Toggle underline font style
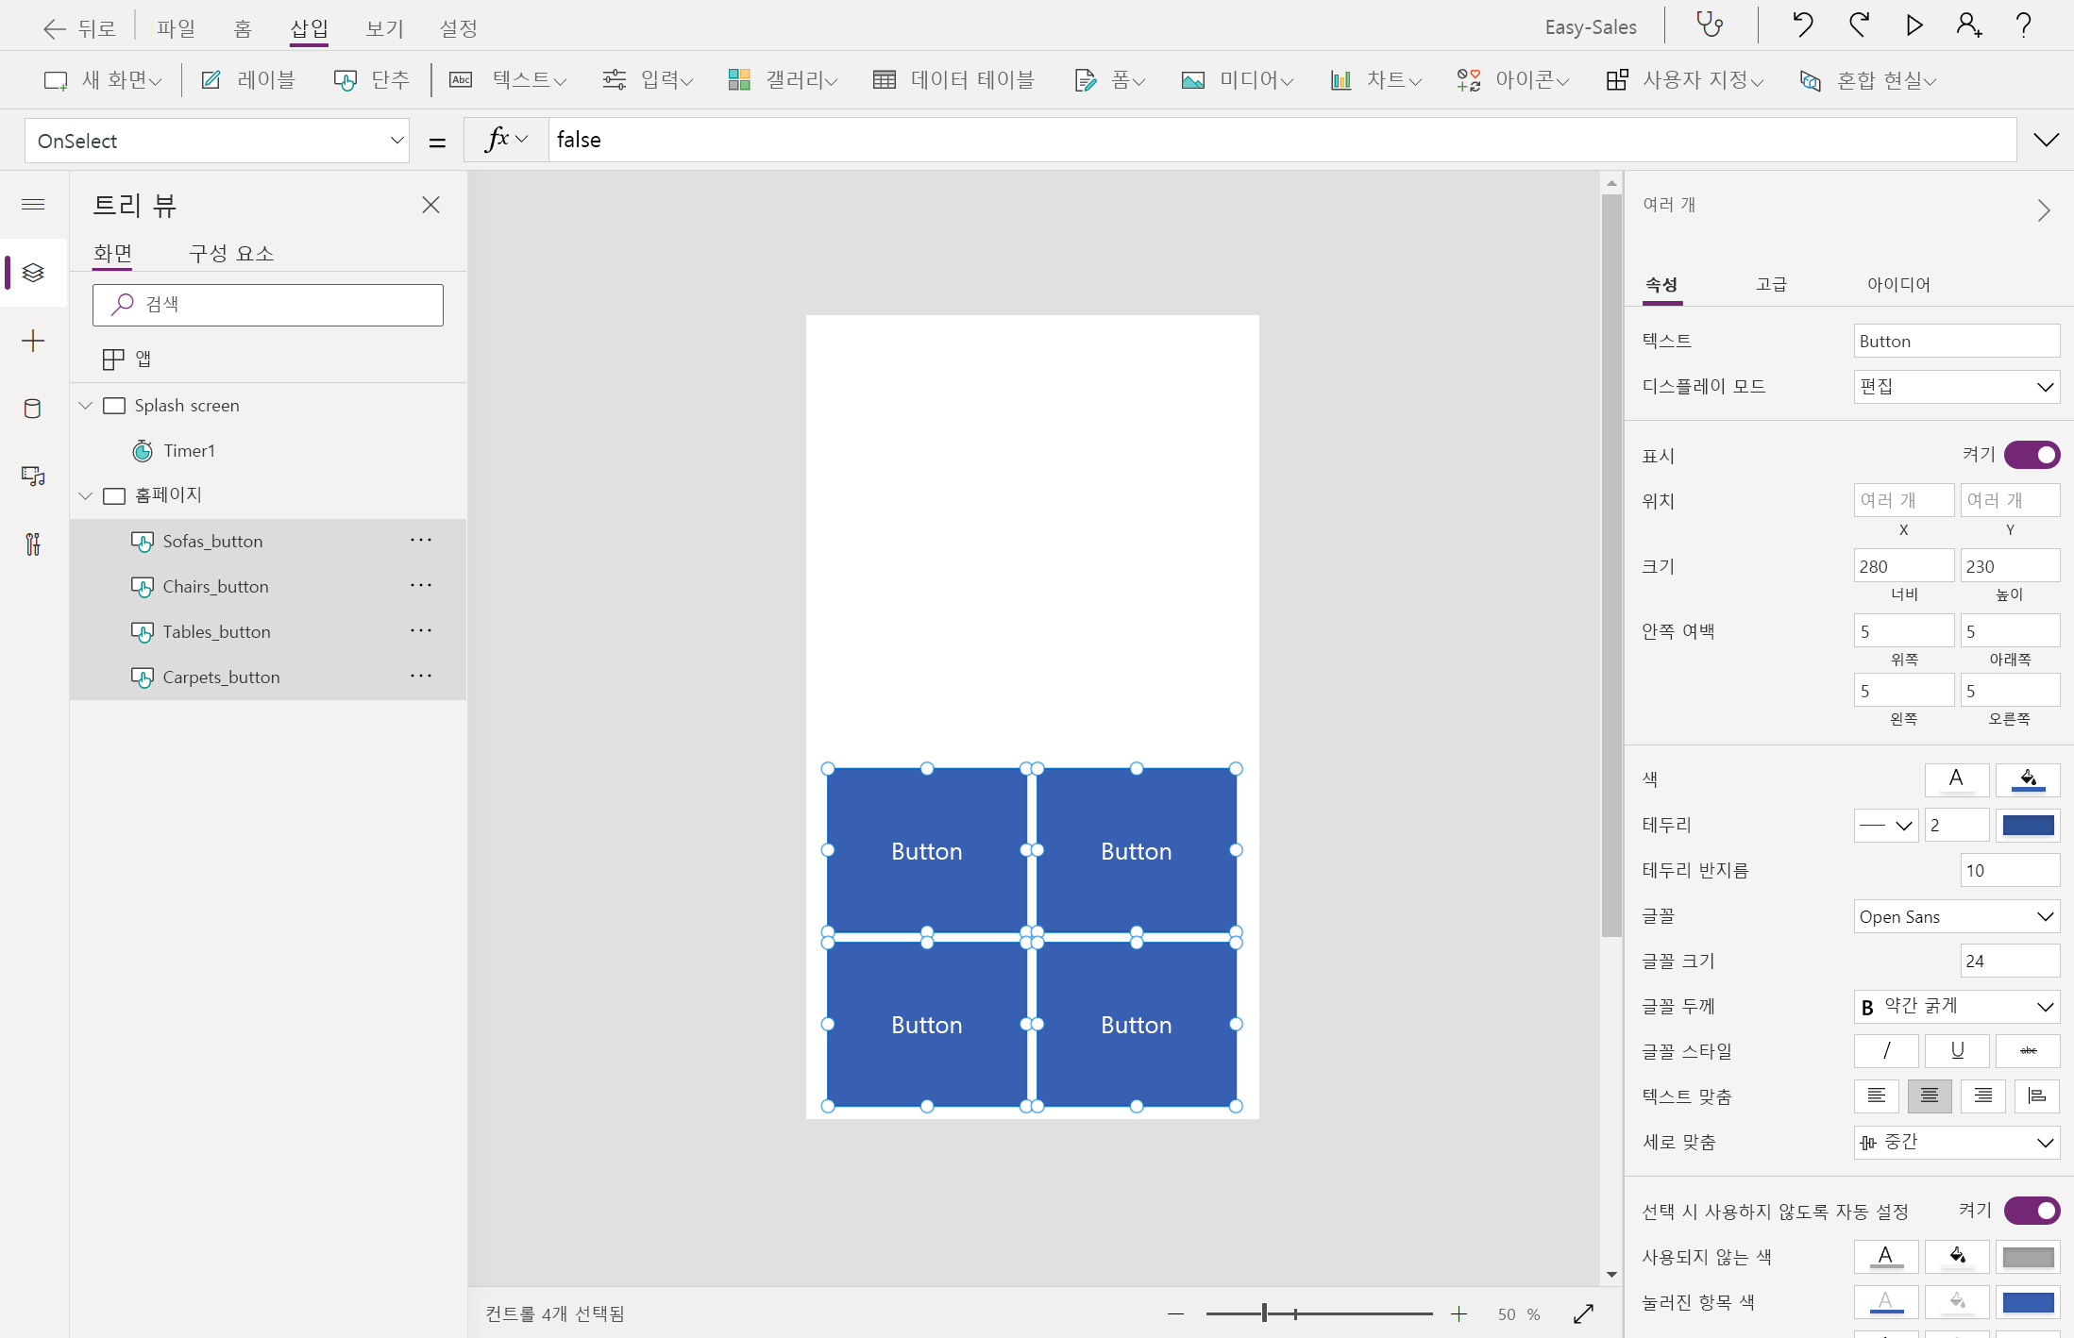 point(1956,1050)
